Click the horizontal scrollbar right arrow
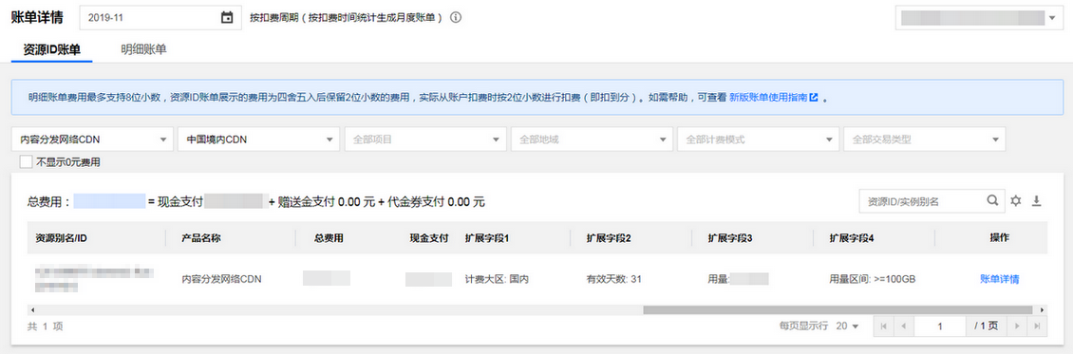The height and width of the screenshot is (354, 1073). tap(1043, 309)
